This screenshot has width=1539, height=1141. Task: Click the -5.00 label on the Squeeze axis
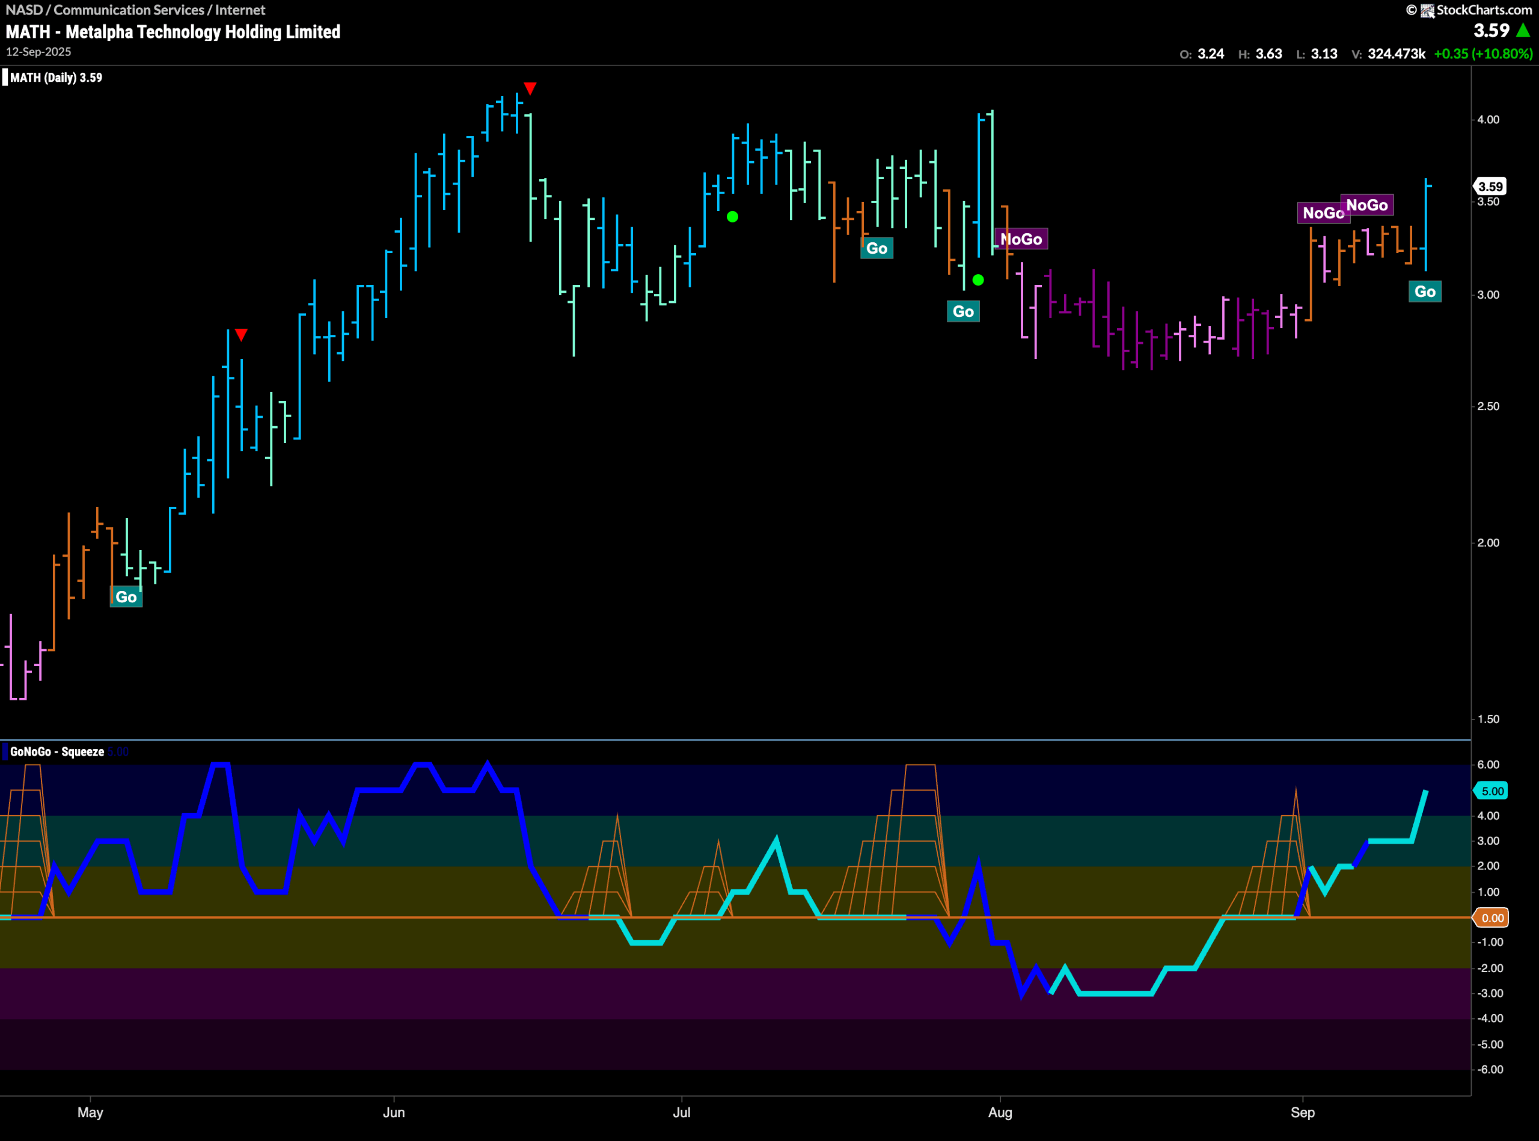point(1490,1044)
